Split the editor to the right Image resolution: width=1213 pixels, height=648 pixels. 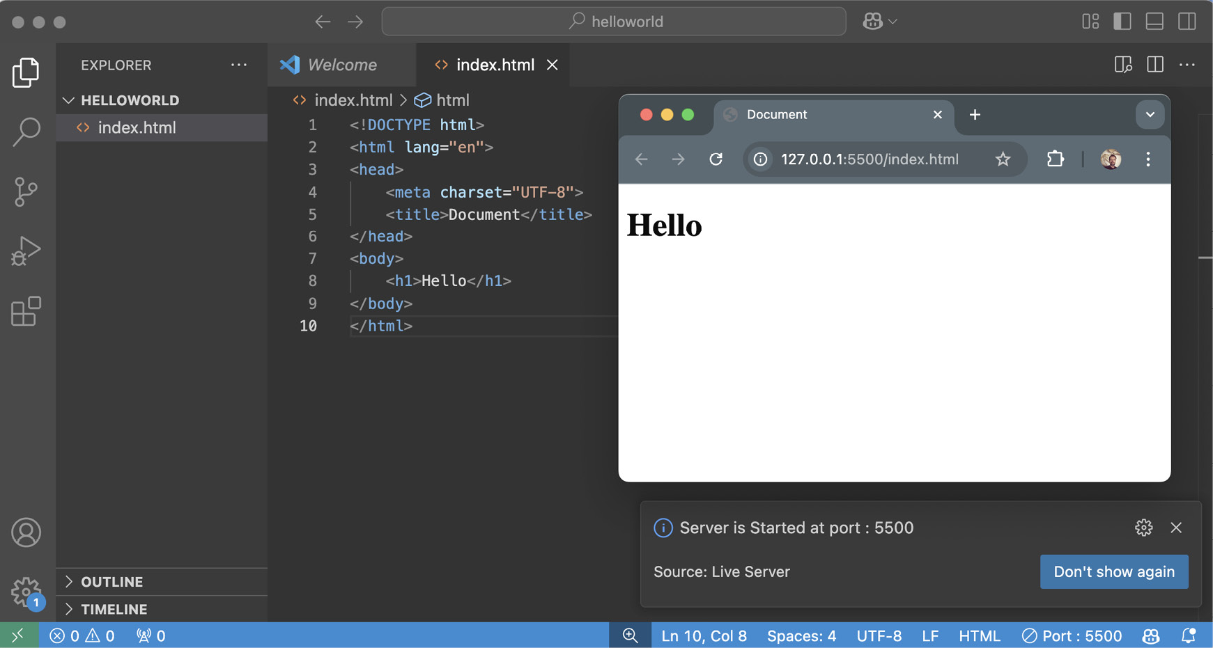point(1155,65)
